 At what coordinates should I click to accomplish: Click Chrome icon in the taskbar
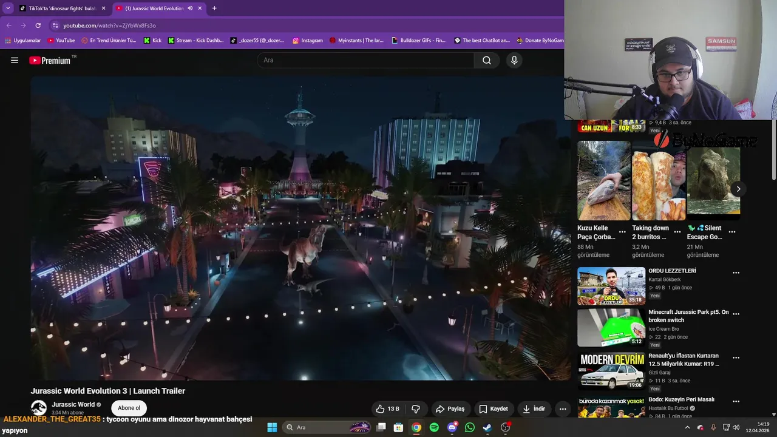416,427
